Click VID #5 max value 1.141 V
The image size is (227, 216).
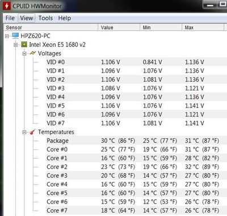[x=195, y=106]
